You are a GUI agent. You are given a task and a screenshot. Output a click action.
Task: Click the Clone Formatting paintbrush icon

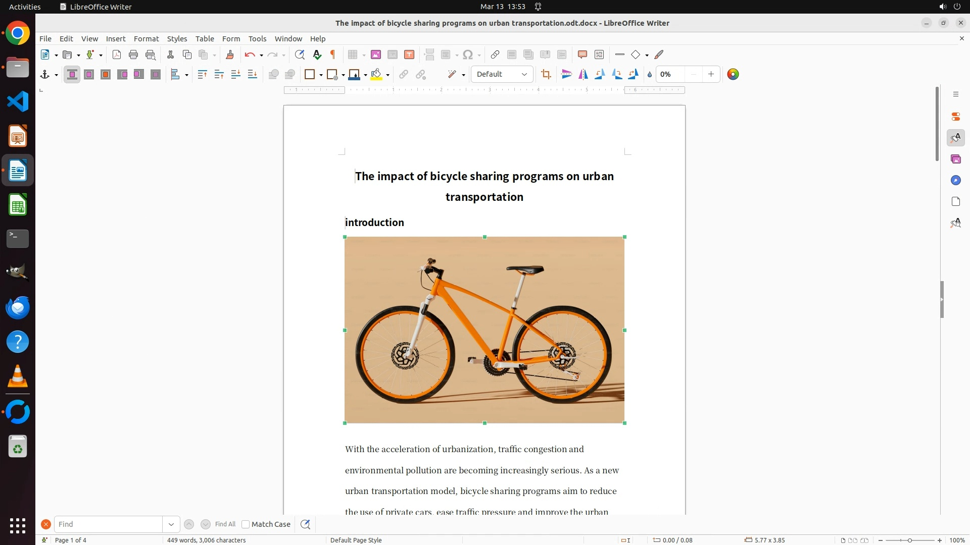(x=229, y=55)
